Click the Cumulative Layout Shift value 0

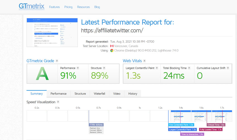pyautogui.click(x=200, y=76)
